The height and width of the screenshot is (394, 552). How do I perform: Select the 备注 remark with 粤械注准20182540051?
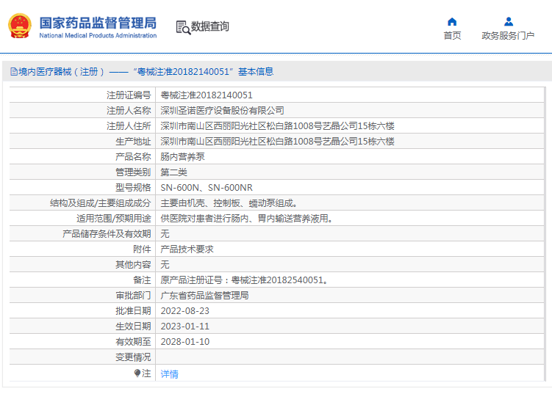(244, 280)
